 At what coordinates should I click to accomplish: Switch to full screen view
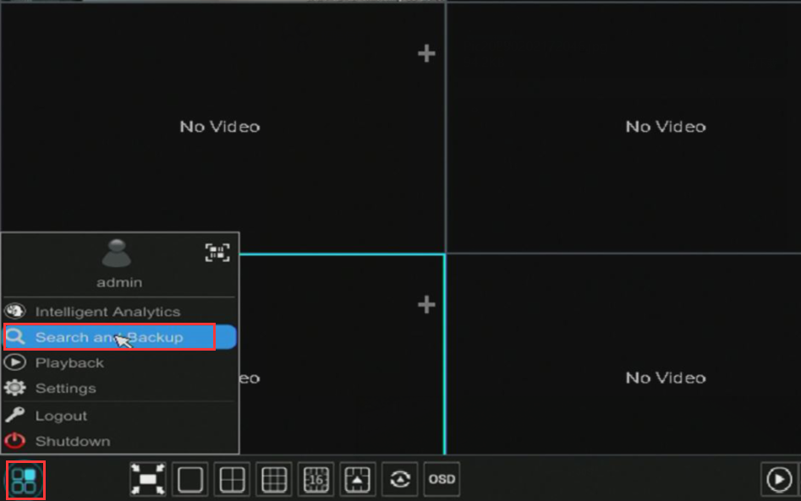(x=147, y=480)
